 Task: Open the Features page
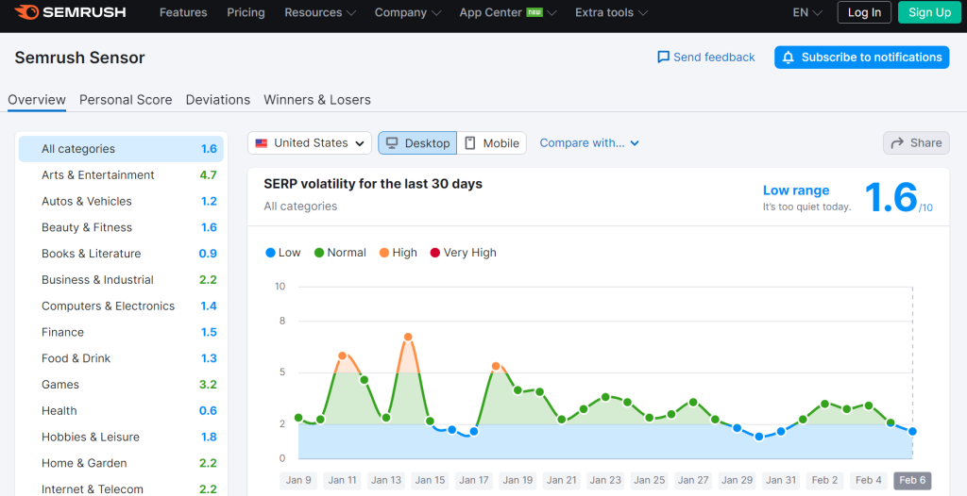[x=183, y=12]
